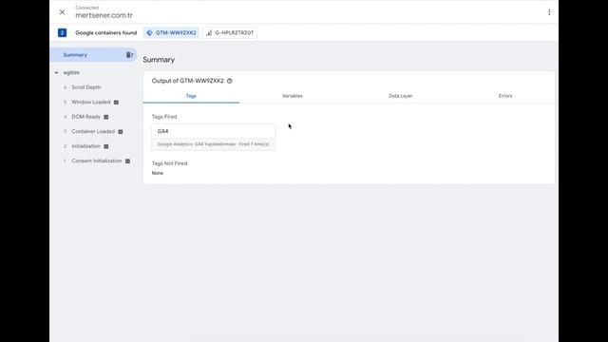Open the GA4 fired tag card
This screenshot has width=608, height=342.
[x=213, y=137]
